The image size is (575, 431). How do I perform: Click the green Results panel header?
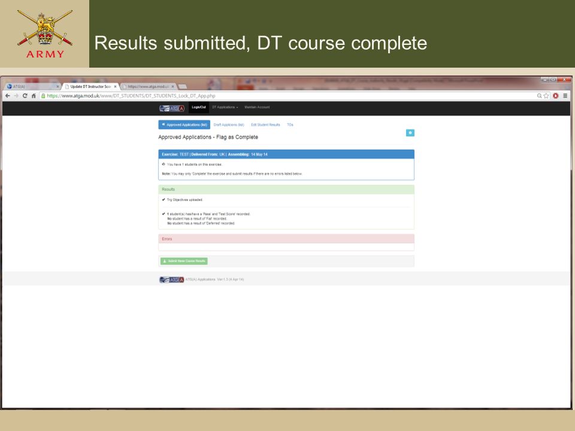(286, 190)
